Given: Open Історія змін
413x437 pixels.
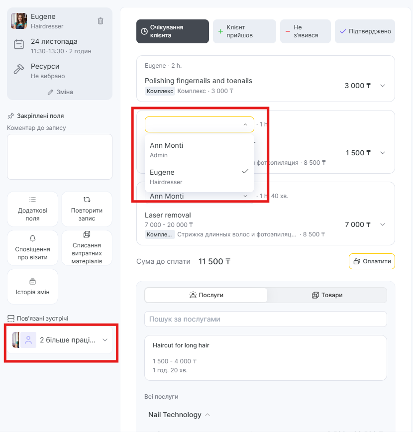Looking at the screenshot, I should click(x=32, y=287).
